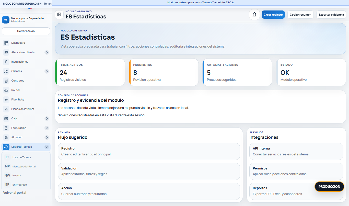
Task: Click the Registro y evidencia del modulo heading
Action: tap(91, 100)
